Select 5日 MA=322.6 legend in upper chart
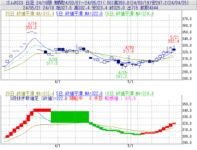The image size is (197, 150). [80, 14]
